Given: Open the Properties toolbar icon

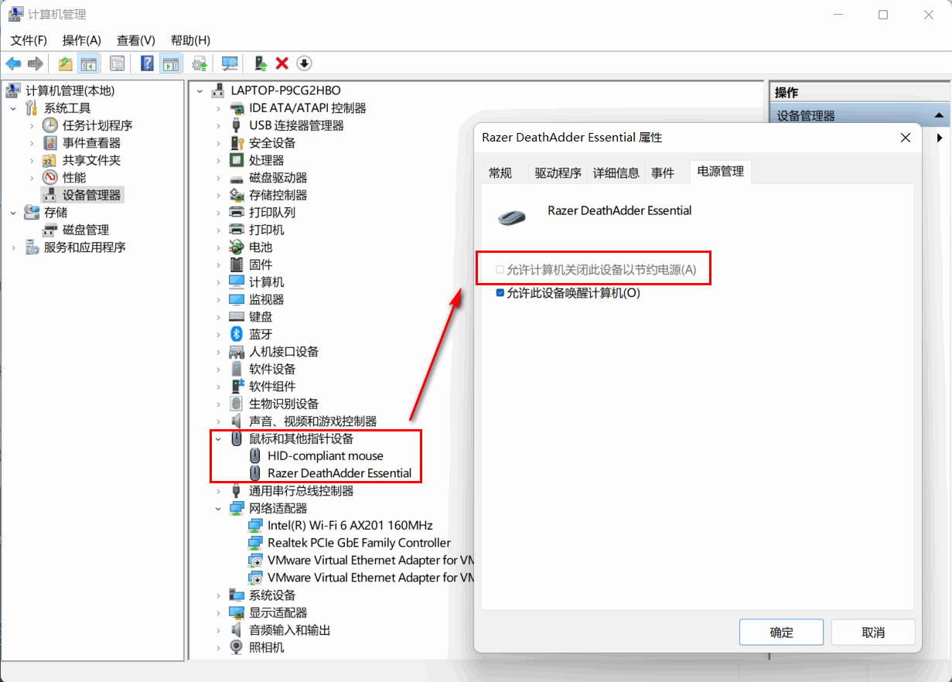Looking at the screenshot, I should click(117, 63).
